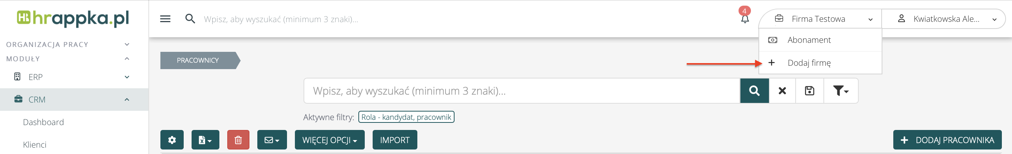1012x154 pixels.
Task: Click the hamburger menu icon
Action: point(165,19)
